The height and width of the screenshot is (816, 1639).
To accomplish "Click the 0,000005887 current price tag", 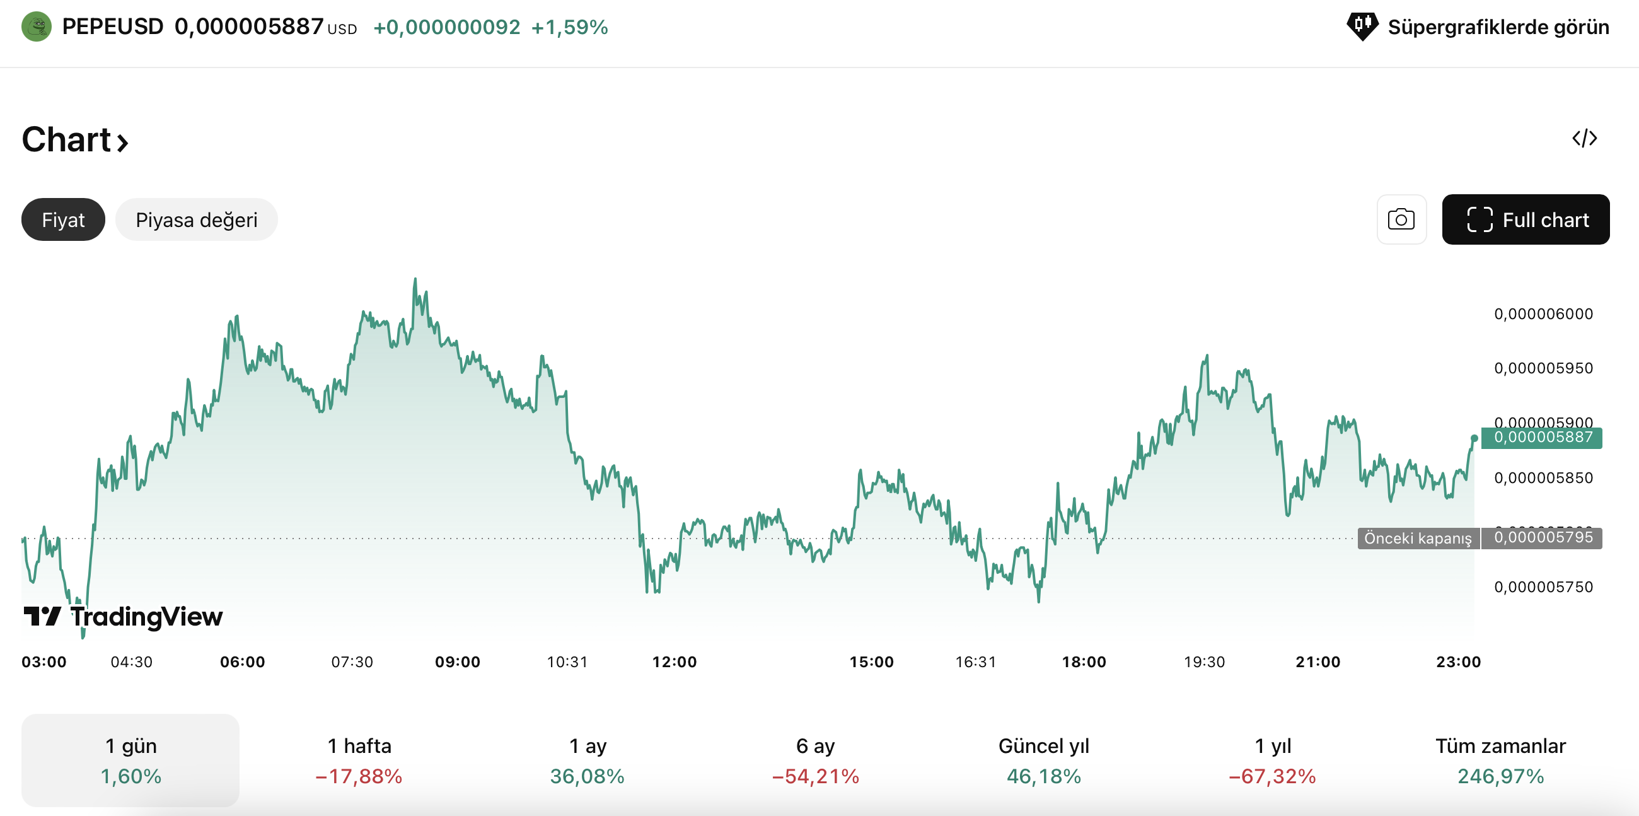I will (x=1542, y=437).
